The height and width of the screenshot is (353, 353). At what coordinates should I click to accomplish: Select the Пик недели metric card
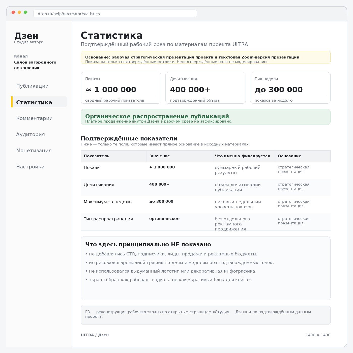click(290, 88)
